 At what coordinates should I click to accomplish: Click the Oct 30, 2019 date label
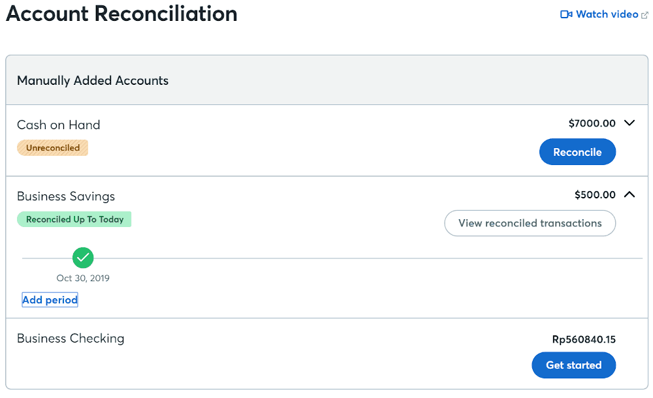click(x=83, y=278)
